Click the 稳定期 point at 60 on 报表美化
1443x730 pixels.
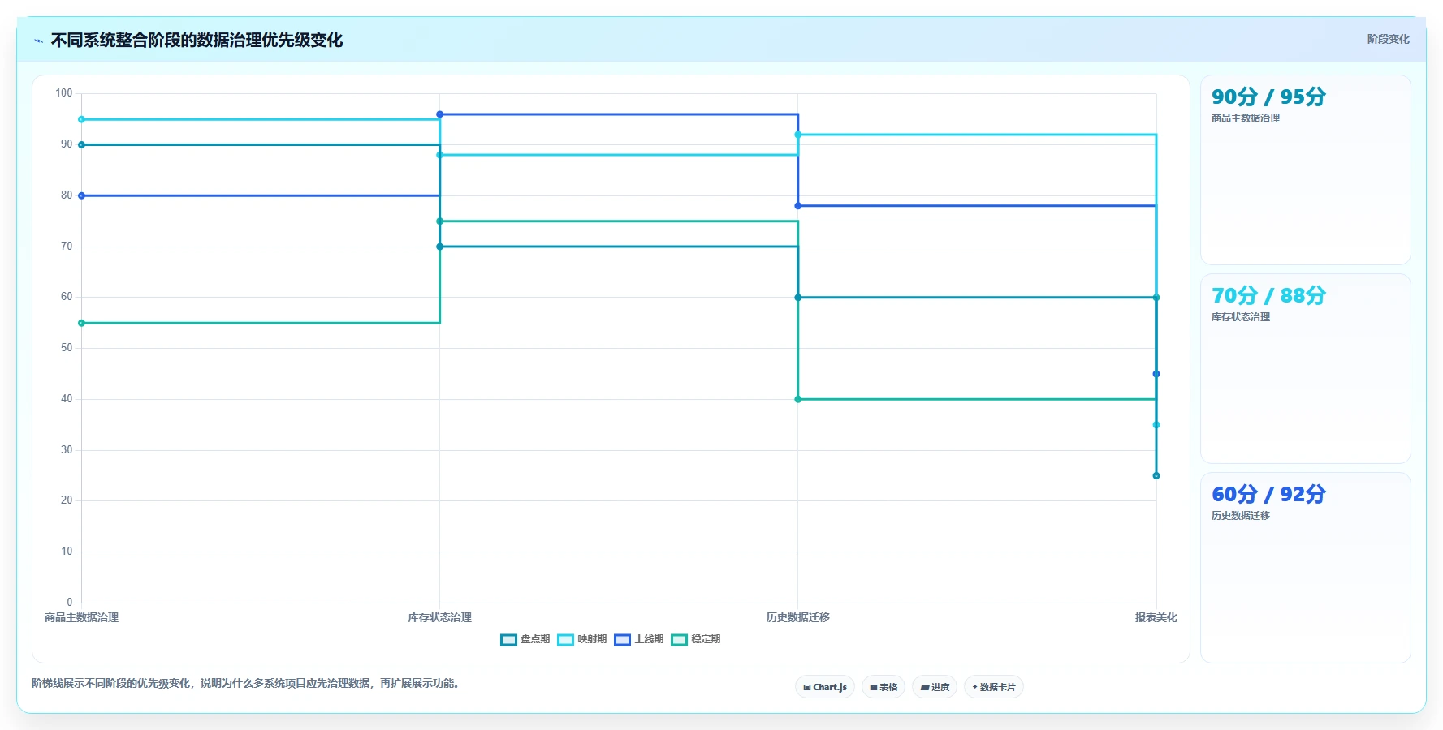click(1156, 298)
